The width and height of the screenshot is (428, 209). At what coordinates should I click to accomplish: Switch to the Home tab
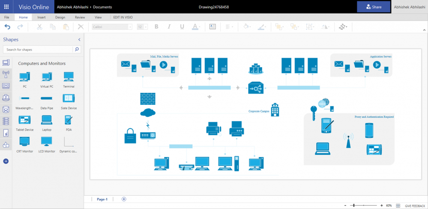[23, 17]
